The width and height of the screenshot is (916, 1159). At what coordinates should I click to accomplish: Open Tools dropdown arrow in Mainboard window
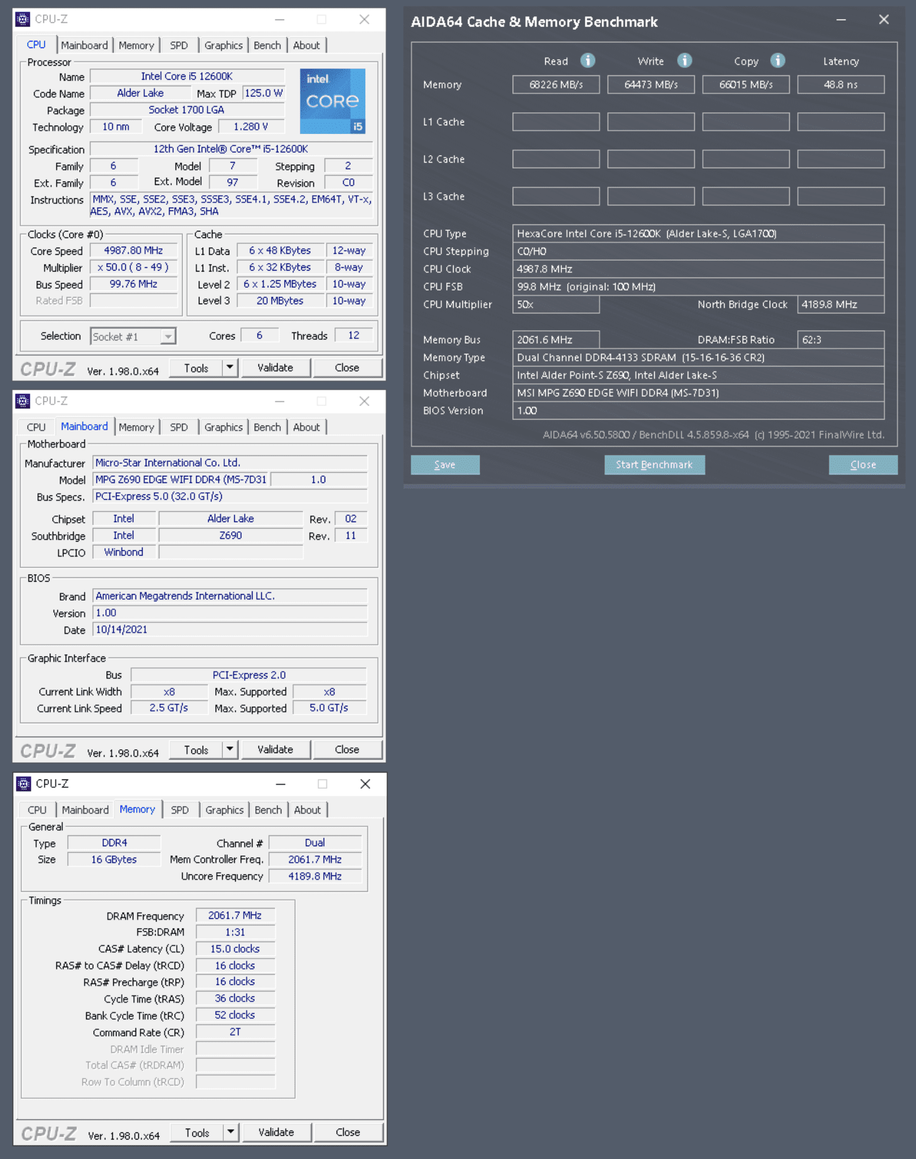(x=230, y=749)
